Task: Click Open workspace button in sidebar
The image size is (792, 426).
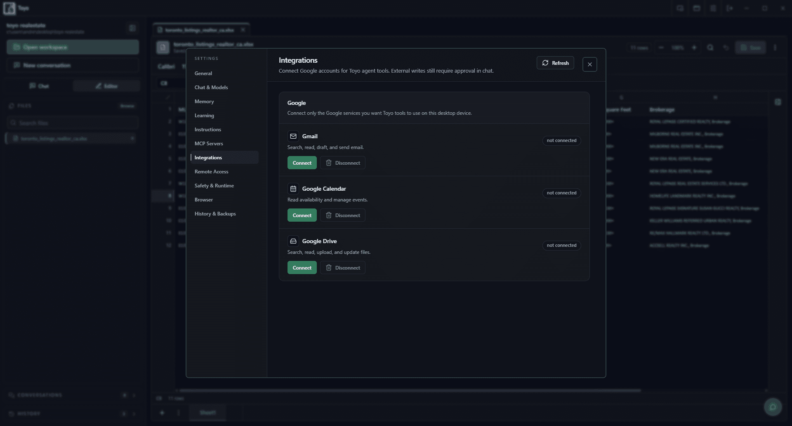Action: [x=73, y=47]
